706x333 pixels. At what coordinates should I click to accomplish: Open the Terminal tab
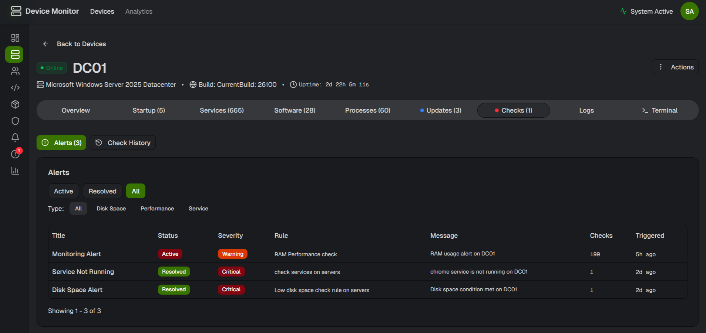659,110
